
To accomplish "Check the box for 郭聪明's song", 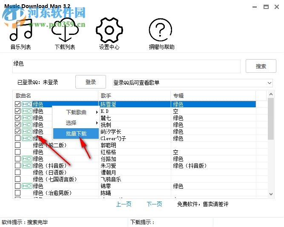I will [x=17, y=145].
